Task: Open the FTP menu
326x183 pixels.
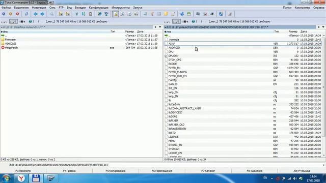Action: click(61, 8)
